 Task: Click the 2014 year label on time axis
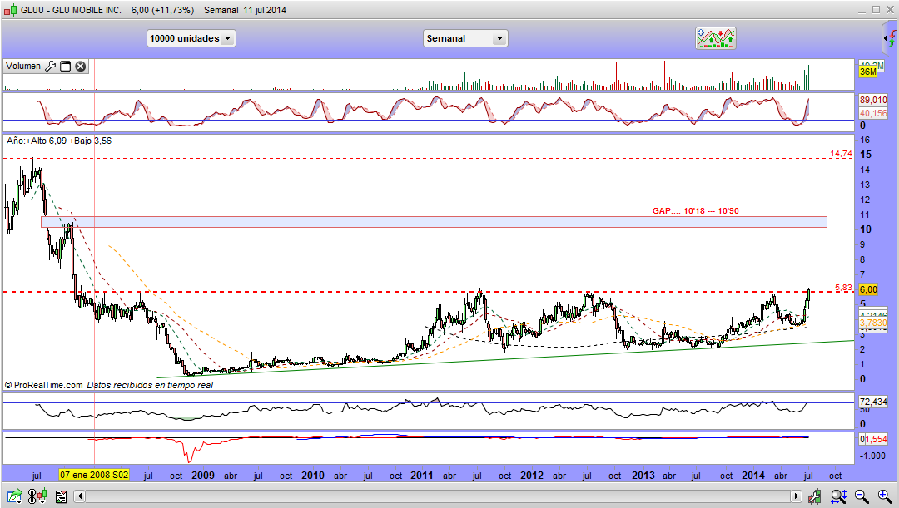point(752,476)
